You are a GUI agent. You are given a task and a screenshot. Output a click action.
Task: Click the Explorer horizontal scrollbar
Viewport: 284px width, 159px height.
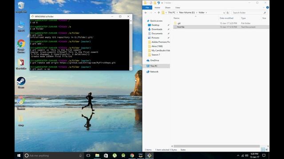tap(217, 146)
